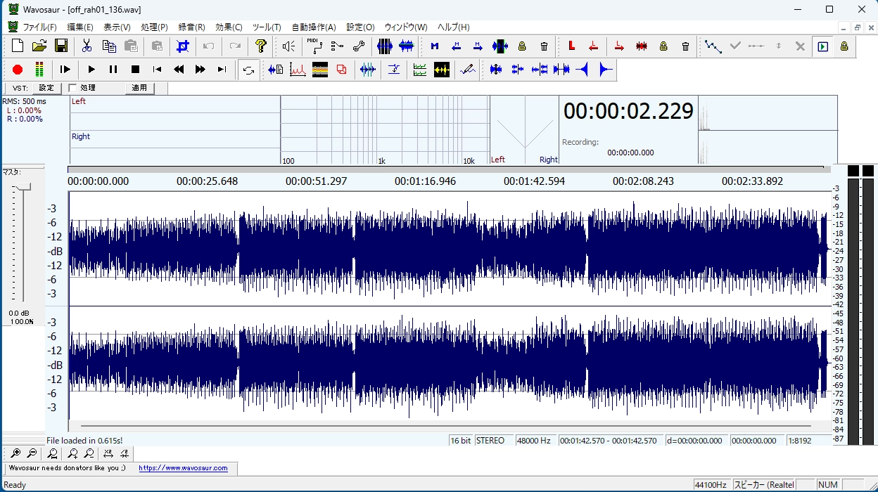Open the ツール(T) tools menu
The height and width of the screenshot is (492, 878).
(266, 27)
